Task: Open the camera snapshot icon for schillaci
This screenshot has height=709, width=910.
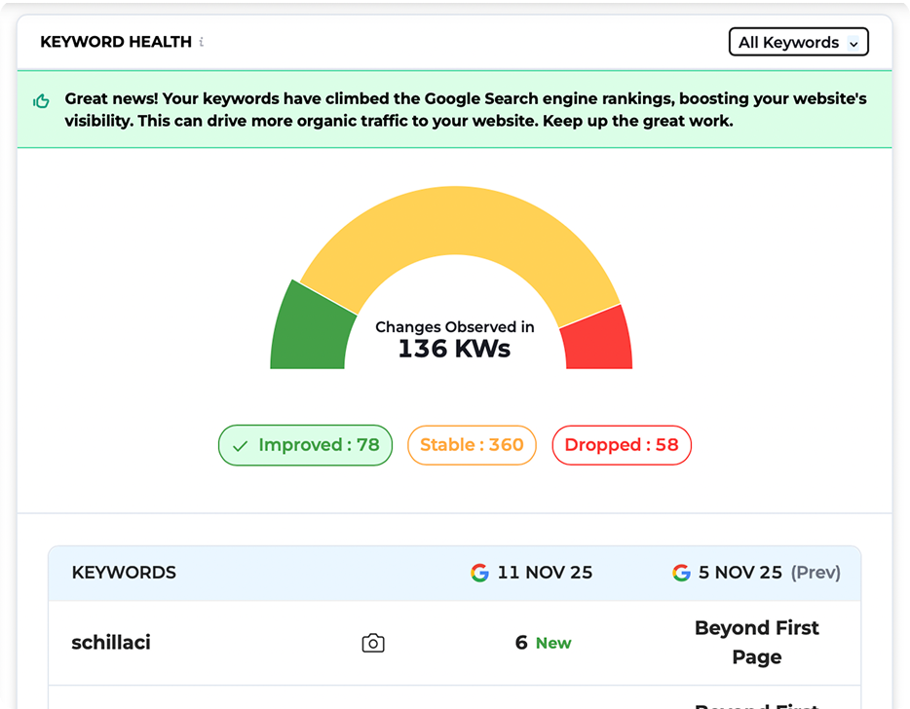Action: [372, 643]
